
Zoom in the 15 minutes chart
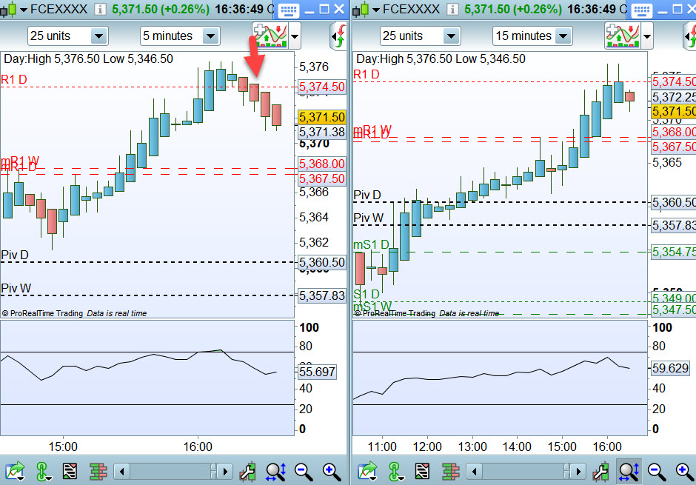coord(684,471)
